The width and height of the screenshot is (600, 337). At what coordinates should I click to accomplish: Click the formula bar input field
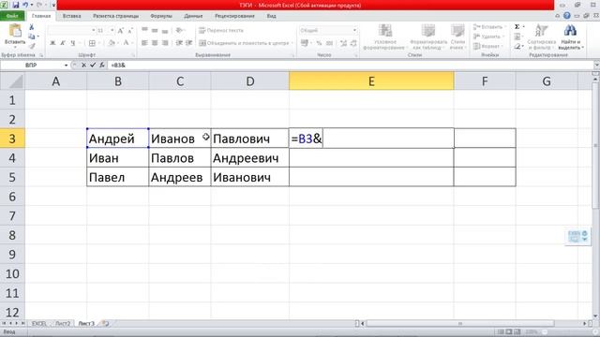click(x=350, y=66)
